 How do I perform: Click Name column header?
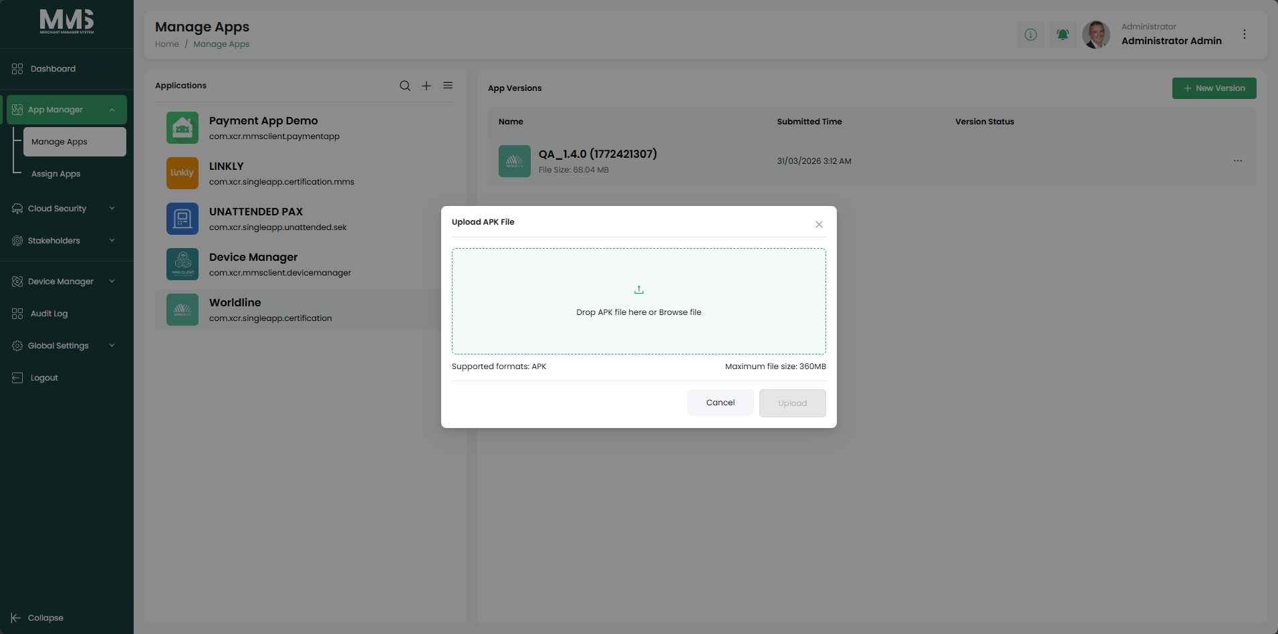511,122
